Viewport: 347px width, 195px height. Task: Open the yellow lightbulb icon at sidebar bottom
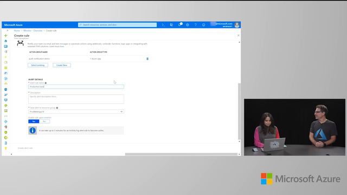[x=6, y=148]
